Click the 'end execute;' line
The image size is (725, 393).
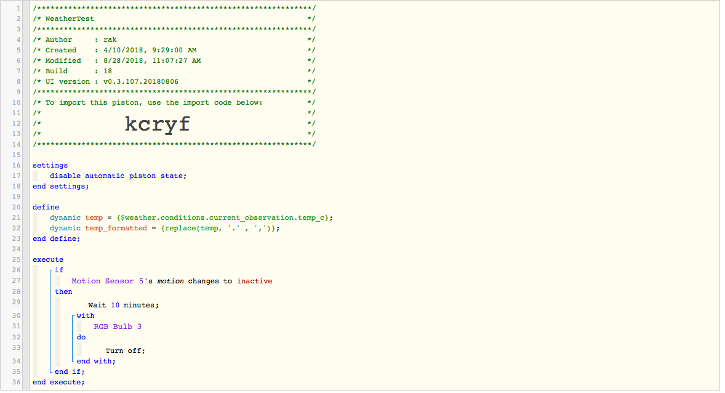coord(58,383)
